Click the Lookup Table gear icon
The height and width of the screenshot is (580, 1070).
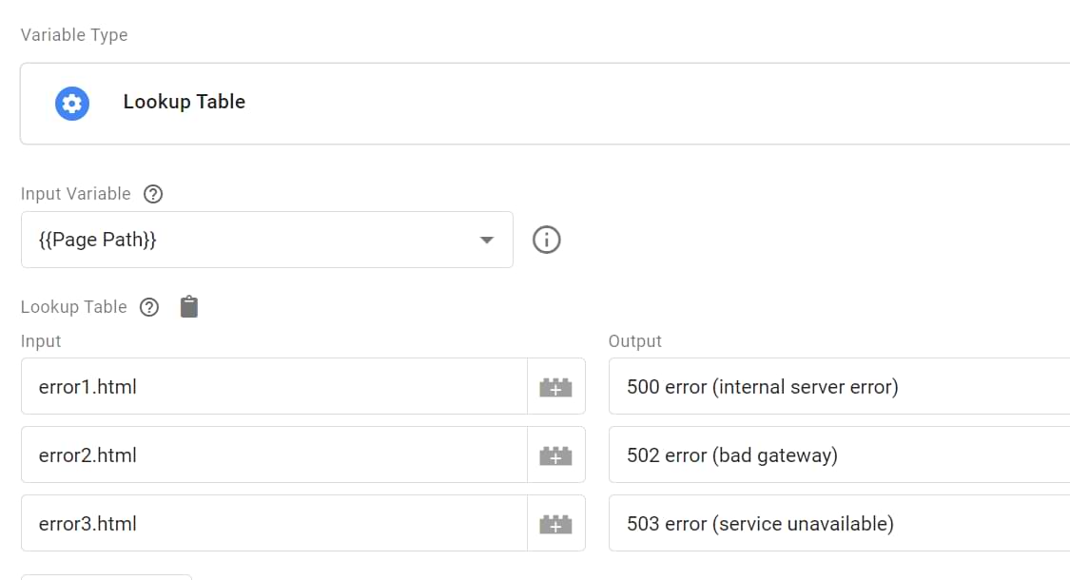coord(72,103)
